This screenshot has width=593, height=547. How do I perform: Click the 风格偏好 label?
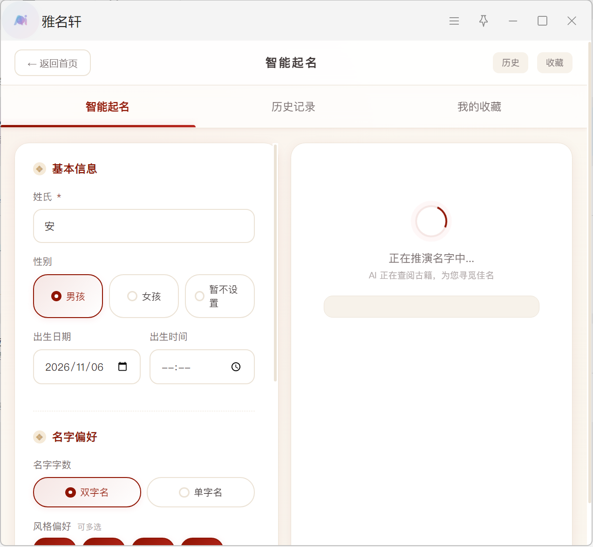[x=52, y=526]
